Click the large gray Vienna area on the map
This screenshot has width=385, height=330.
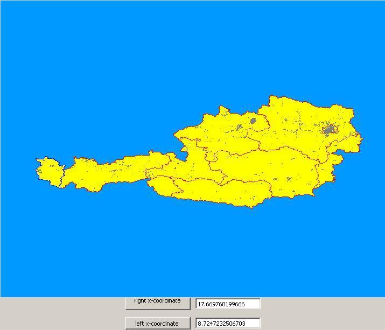(329, 130)
